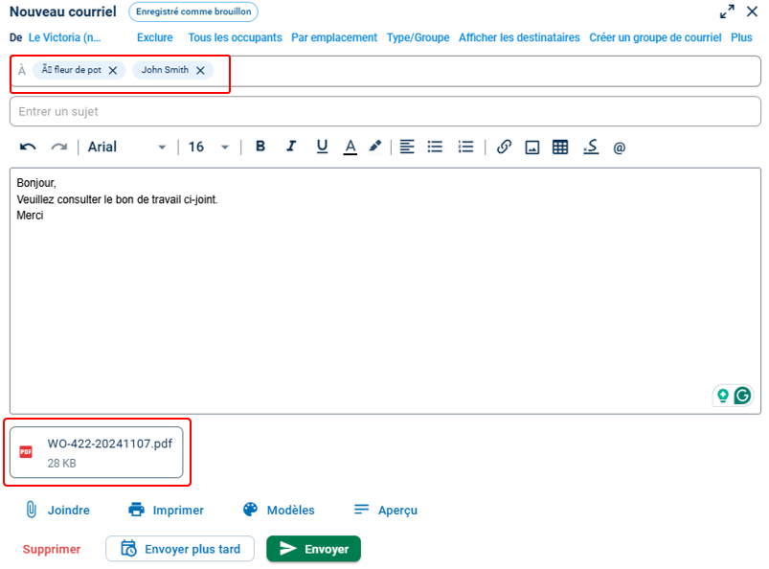The width and height of the screenshot is (769, 569).
Task: Open the font size 16 dropdown
Action: click(209, 147)
